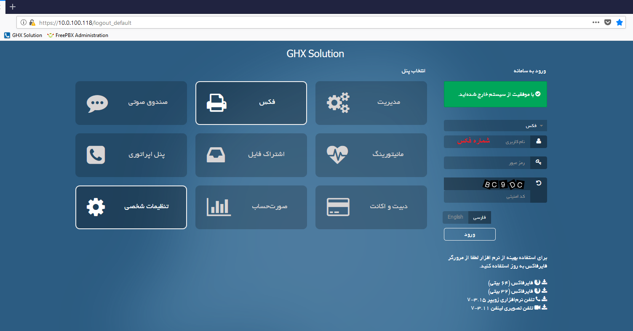Open the اشتراک فایل file-sharing inbox icon
Viewport: 633px width, 331px height.
click(x=216, y=155)
